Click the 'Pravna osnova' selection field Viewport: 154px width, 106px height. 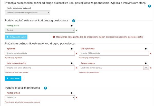[110, 68]
